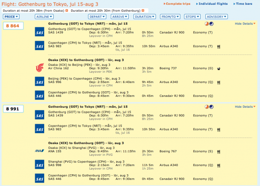Click the ANA airline logo
260x186 pixels.
pyautogui.click(x=39, y=151)
